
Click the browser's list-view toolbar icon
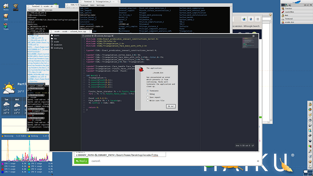click(x=258, y=19)
